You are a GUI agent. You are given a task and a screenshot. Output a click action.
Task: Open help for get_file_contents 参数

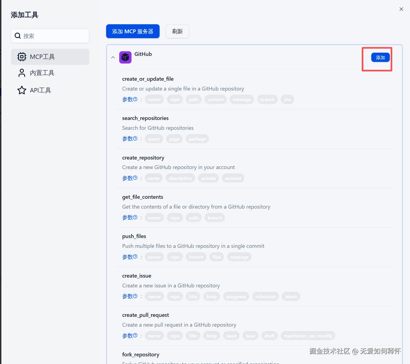135,217
